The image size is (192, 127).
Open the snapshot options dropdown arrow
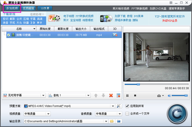pyautogui.click(x=163, y=96)
